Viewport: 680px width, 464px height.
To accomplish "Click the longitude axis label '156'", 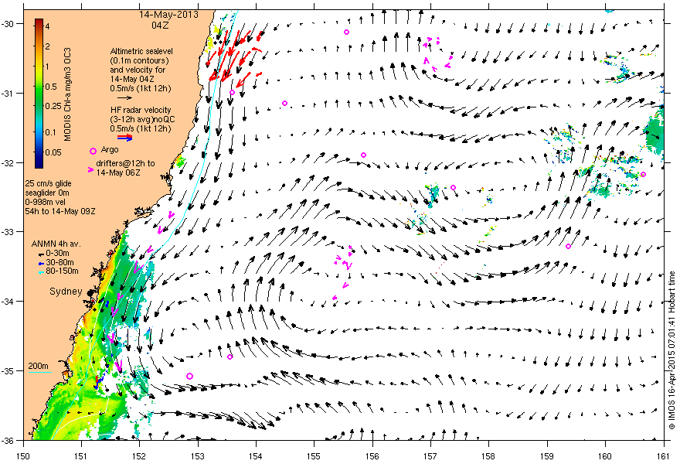I will [372, 456].
